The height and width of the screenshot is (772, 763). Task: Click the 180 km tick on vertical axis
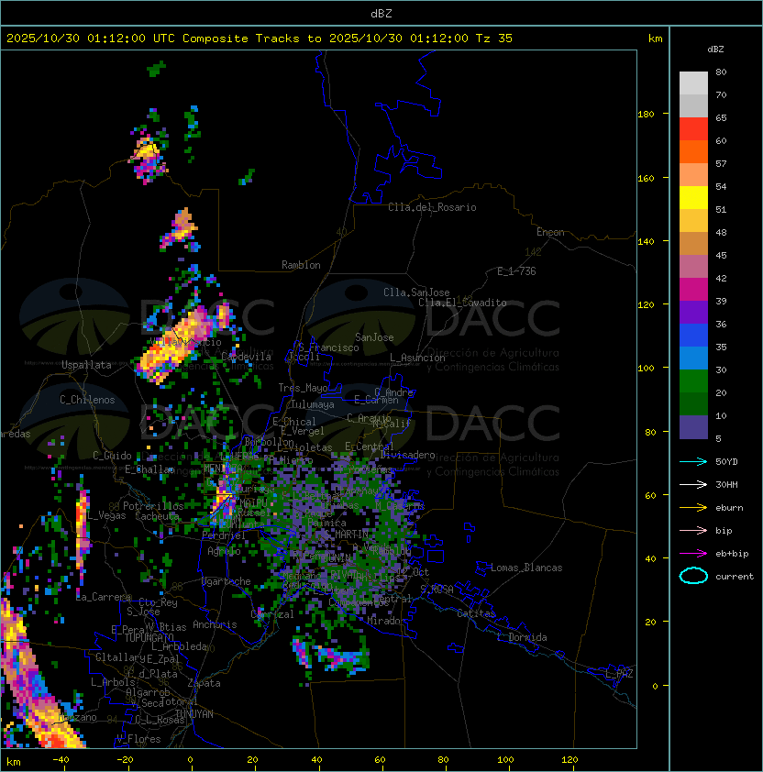point(646,114)
